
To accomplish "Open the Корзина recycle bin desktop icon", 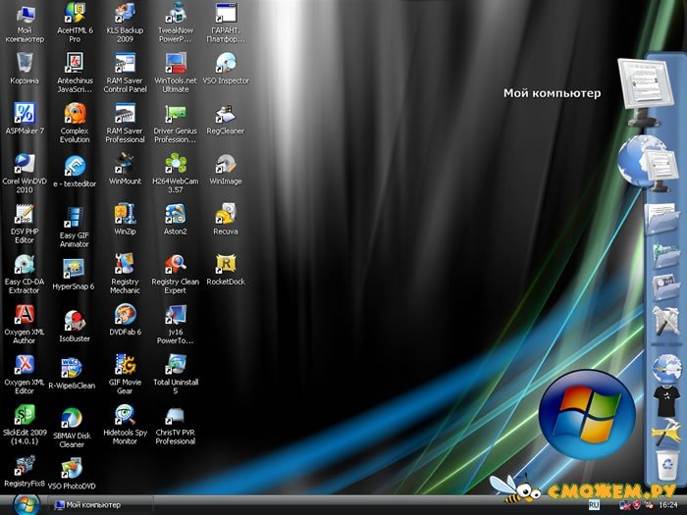I will pos(24,64).
